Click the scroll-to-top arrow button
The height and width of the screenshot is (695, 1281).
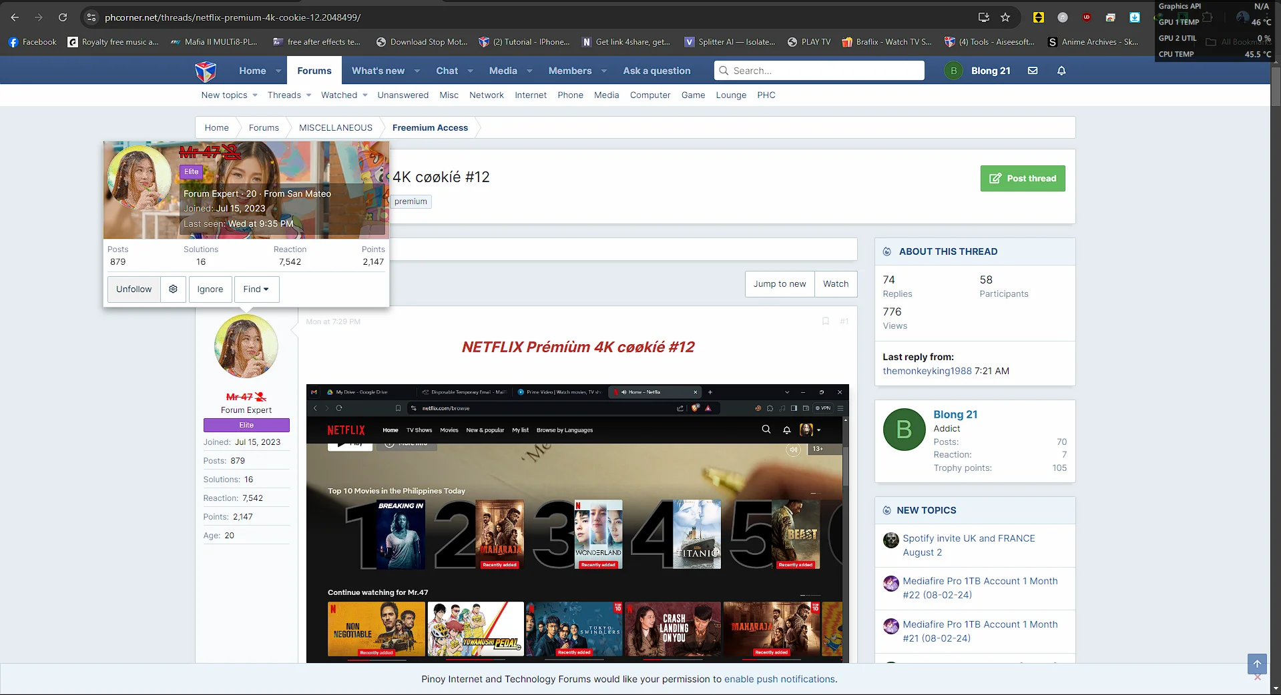click(1257, 664)
